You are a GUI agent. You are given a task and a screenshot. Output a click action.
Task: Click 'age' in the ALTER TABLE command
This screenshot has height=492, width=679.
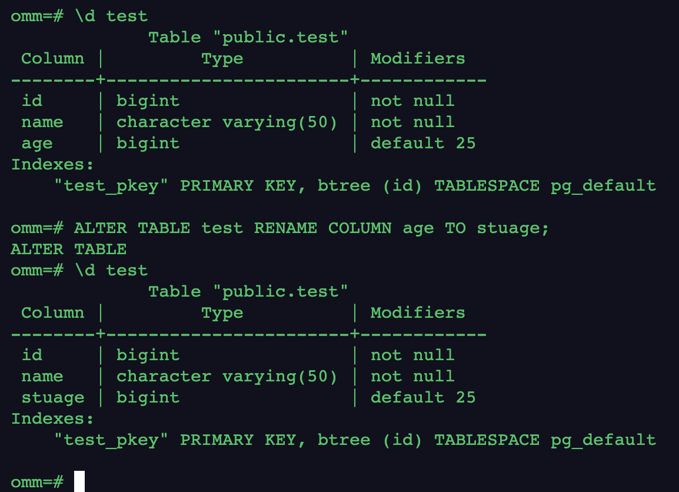(x=418, y=228)
